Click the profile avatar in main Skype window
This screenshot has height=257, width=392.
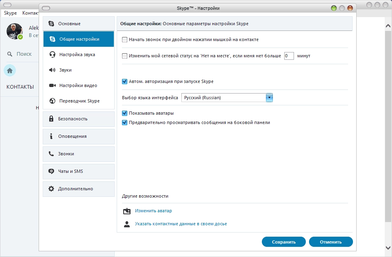(15, 31)
